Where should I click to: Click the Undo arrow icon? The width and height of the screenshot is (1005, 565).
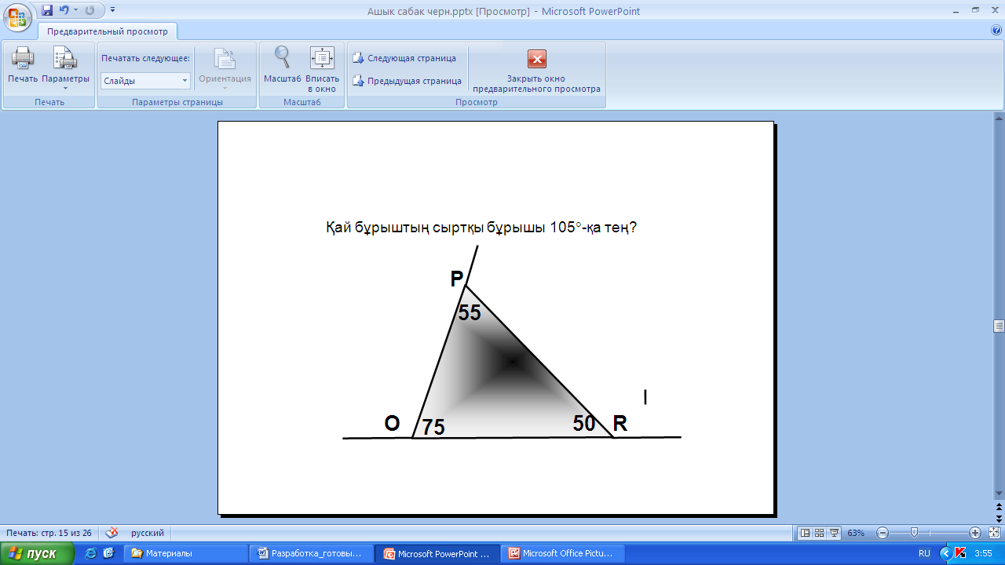[x=64, y=10]
